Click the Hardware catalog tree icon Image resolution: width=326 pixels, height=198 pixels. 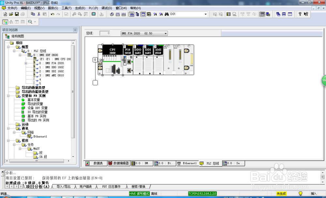(x=137, y=14)
